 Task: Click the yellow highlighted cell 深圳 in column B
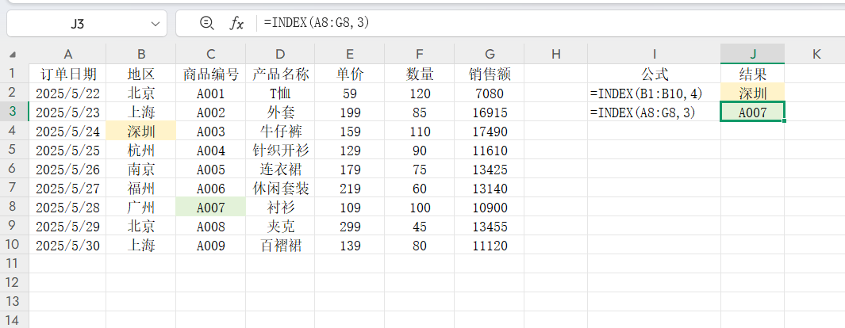[140, 131]
